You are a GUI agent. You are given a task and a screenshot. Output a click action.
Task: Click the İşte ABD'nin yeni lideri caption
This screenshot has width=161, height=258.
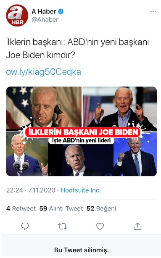(x=81, y=141)
